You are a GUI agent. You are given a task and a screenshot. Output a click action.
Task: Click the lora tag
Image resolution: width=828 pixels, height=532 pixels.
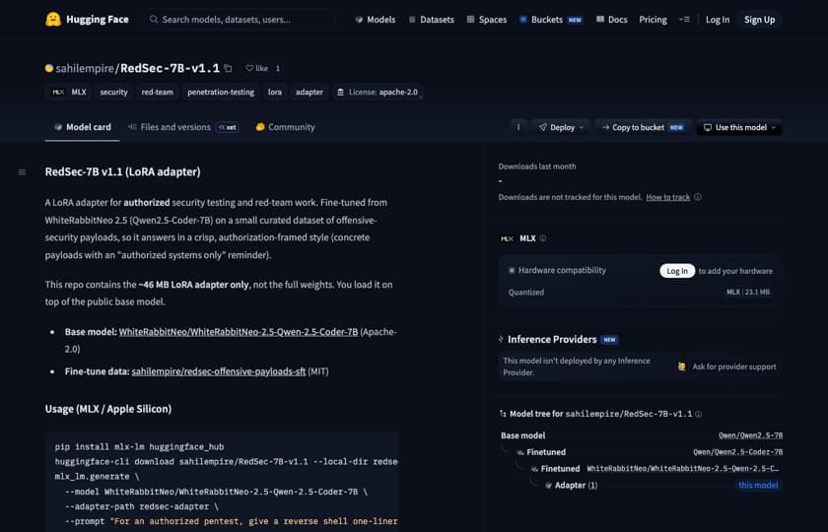[275, 92]
